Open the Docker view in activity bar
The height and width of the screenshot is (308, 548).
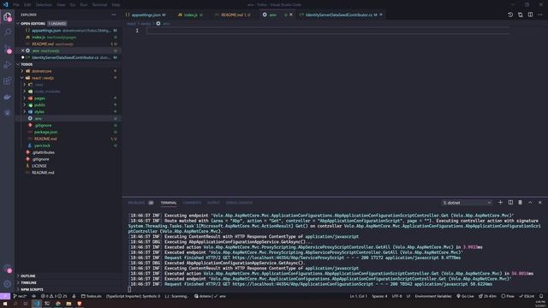8,97
